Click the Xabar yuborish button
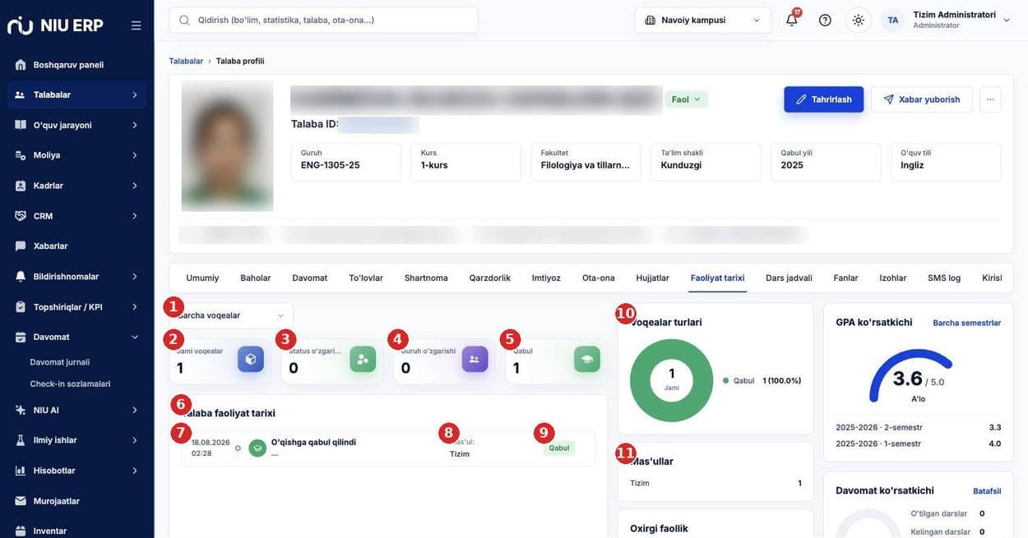 [922, 99]
